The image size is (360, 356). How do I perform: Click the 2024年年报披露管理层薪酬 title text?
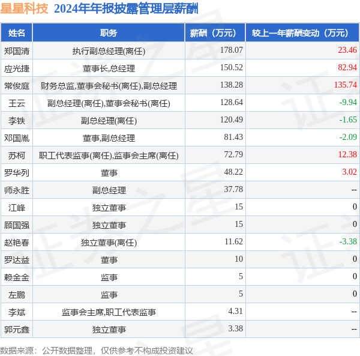126,9
